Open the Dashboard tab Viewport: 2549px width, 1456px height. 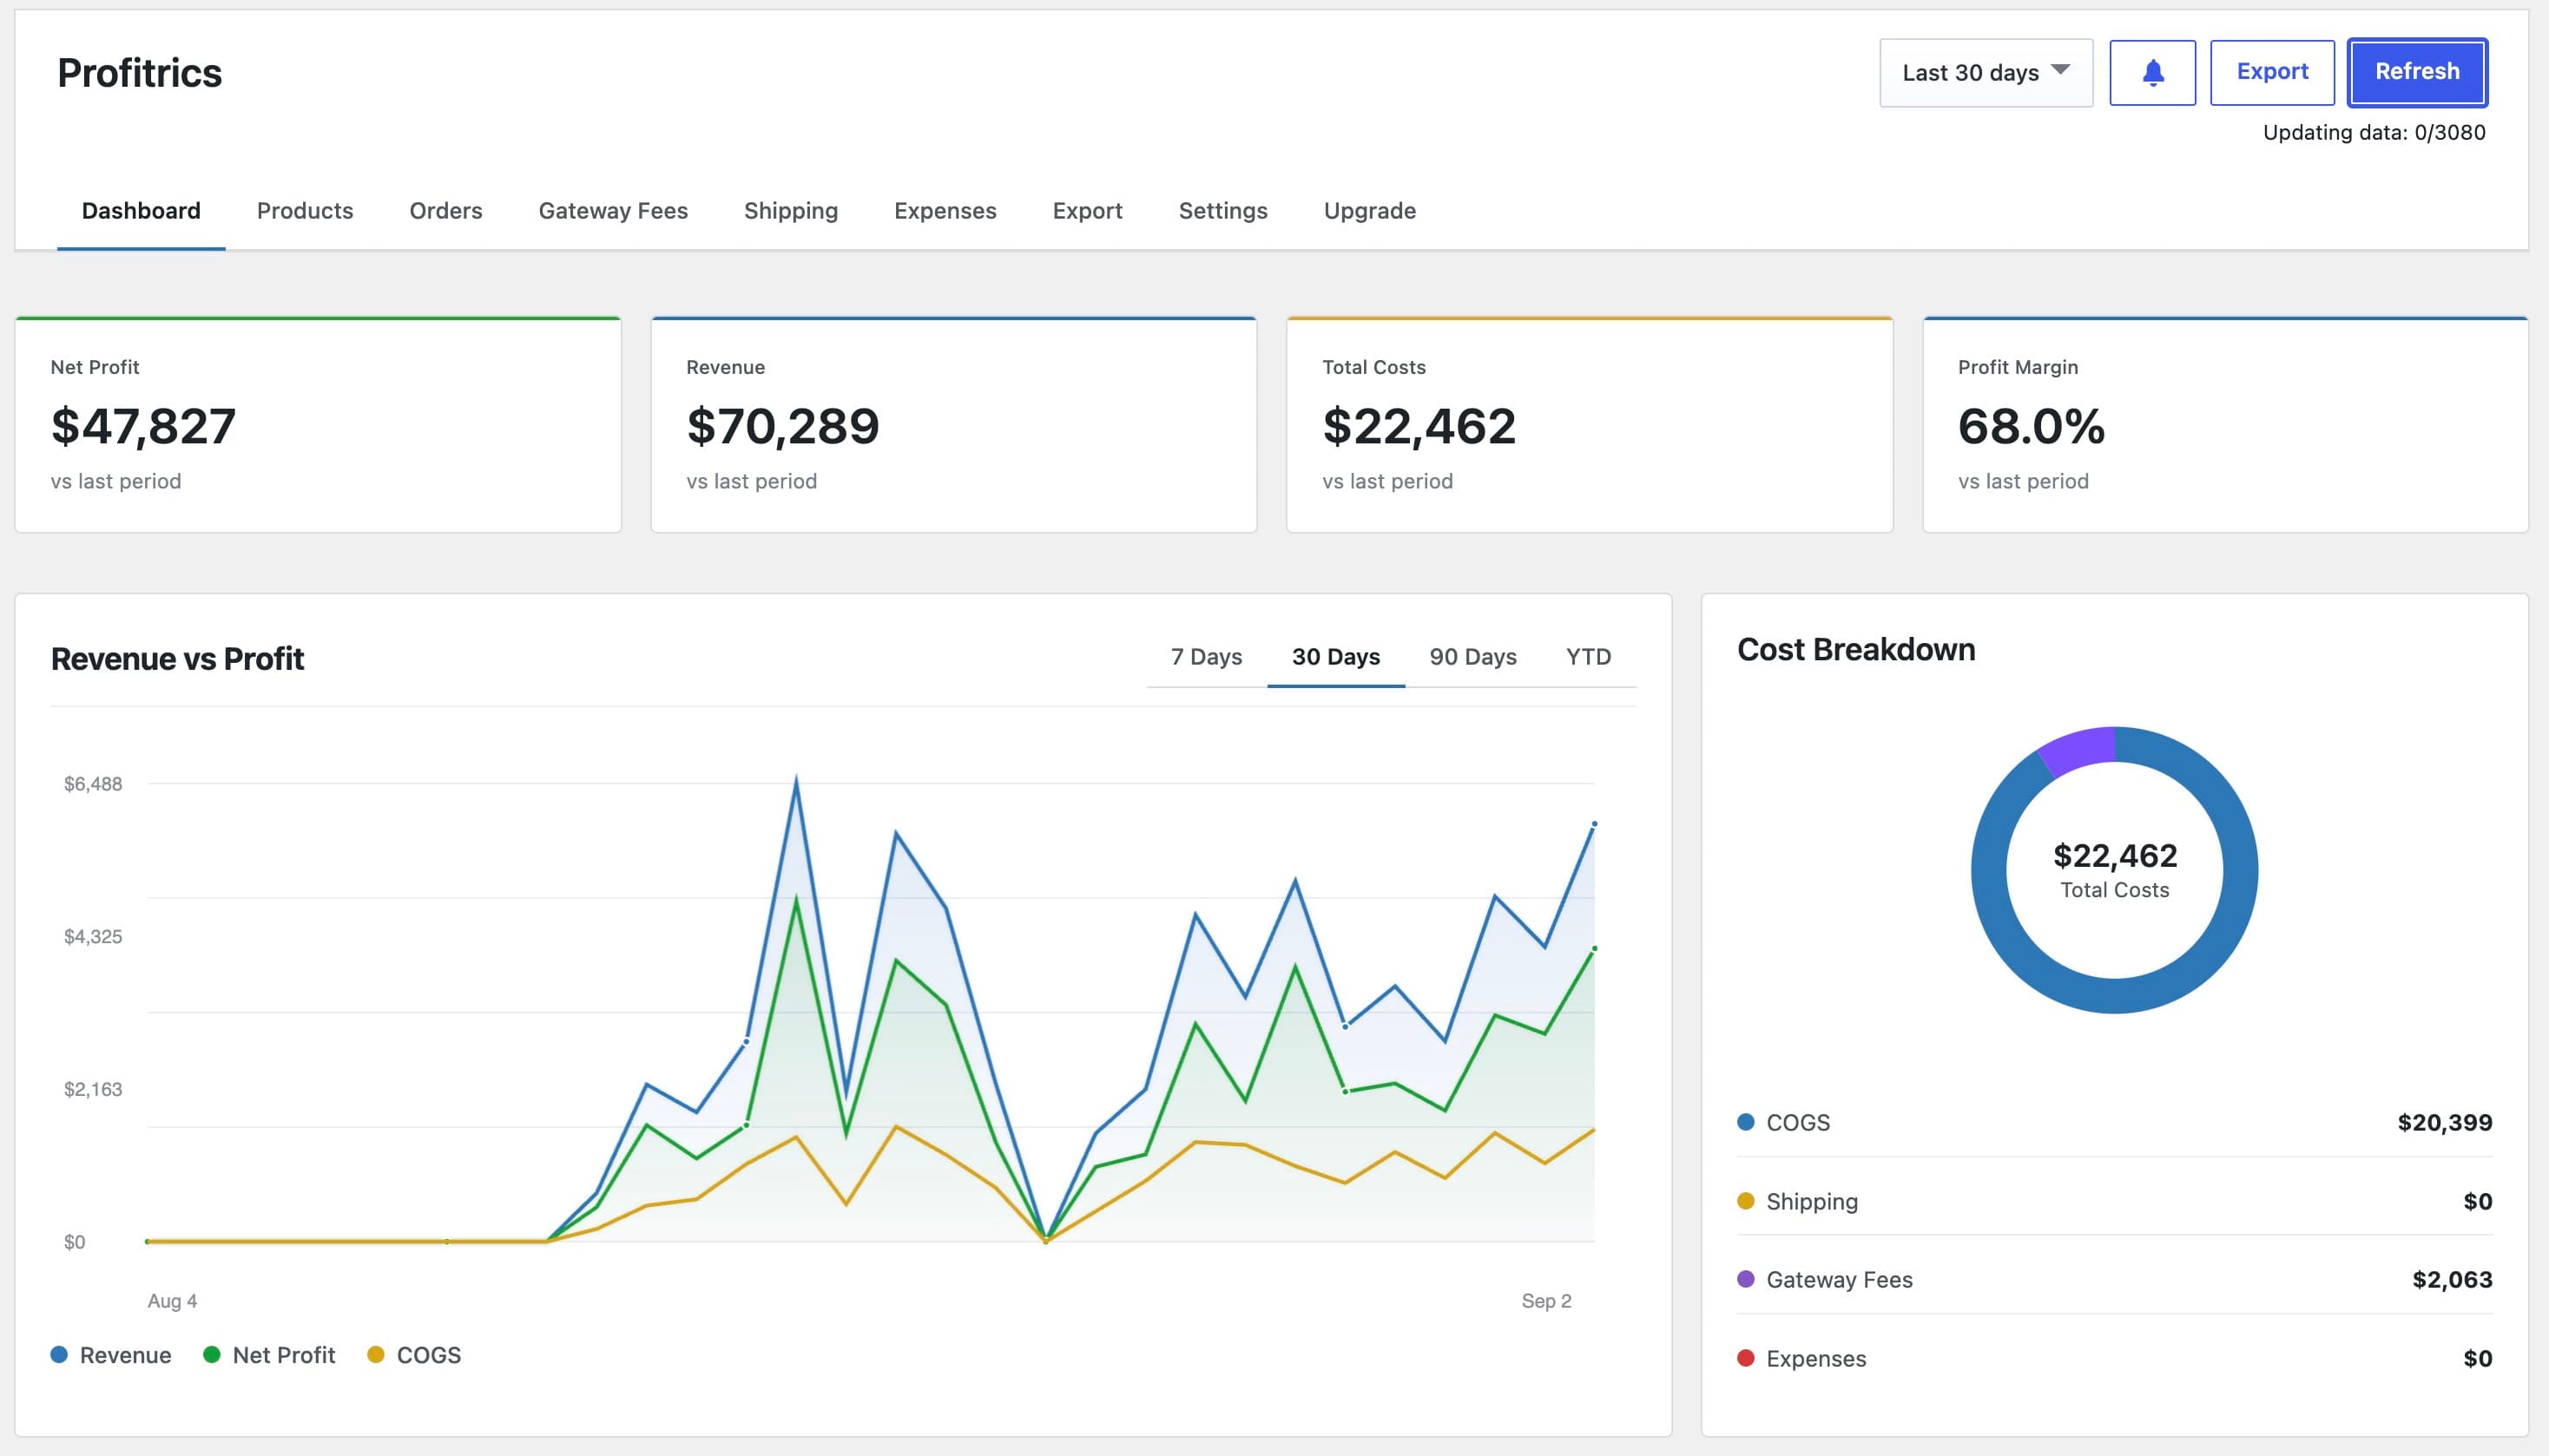coord(141,211)
